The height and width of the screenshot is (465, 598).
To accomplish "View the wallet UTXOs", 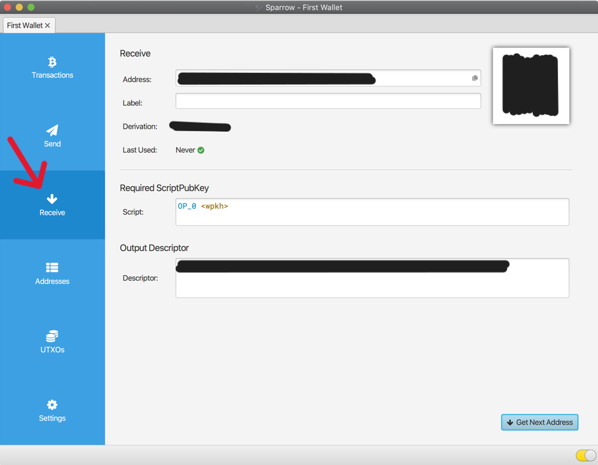I will [52, 342].
